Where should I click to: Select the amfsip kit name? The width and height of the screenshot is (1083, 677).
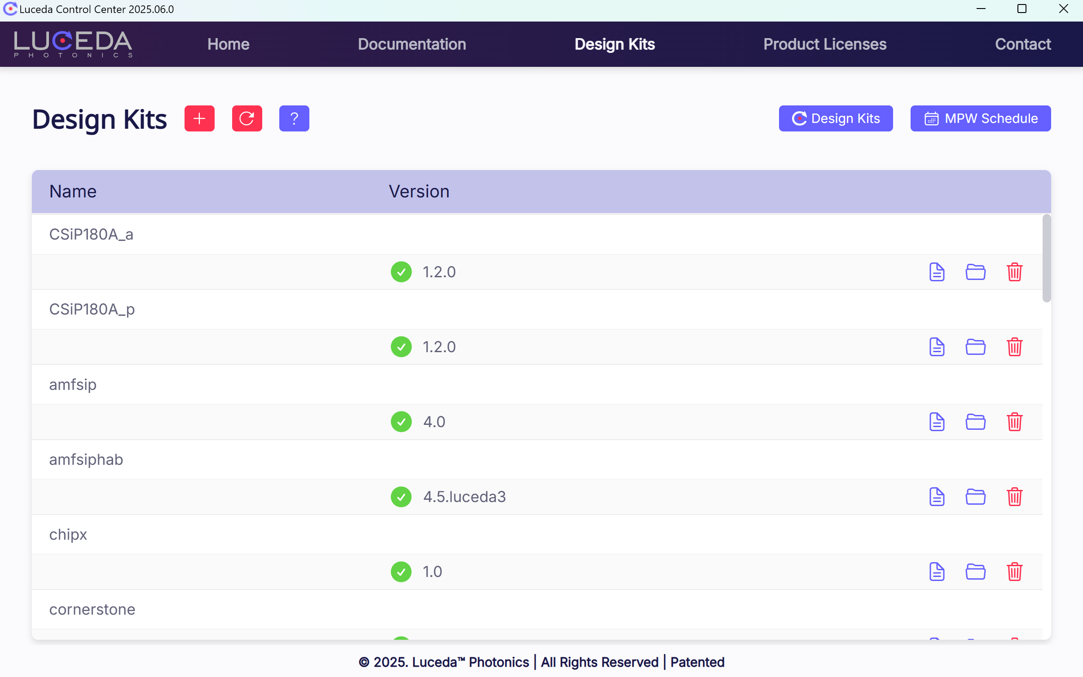73,384
